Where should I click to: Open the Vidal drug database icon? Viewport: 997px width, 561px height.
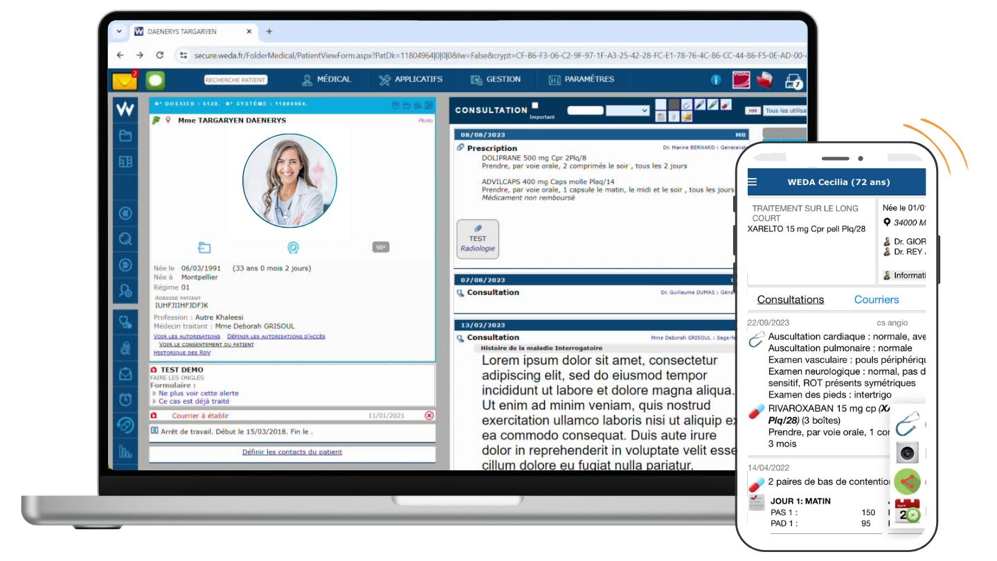[741, 80]
